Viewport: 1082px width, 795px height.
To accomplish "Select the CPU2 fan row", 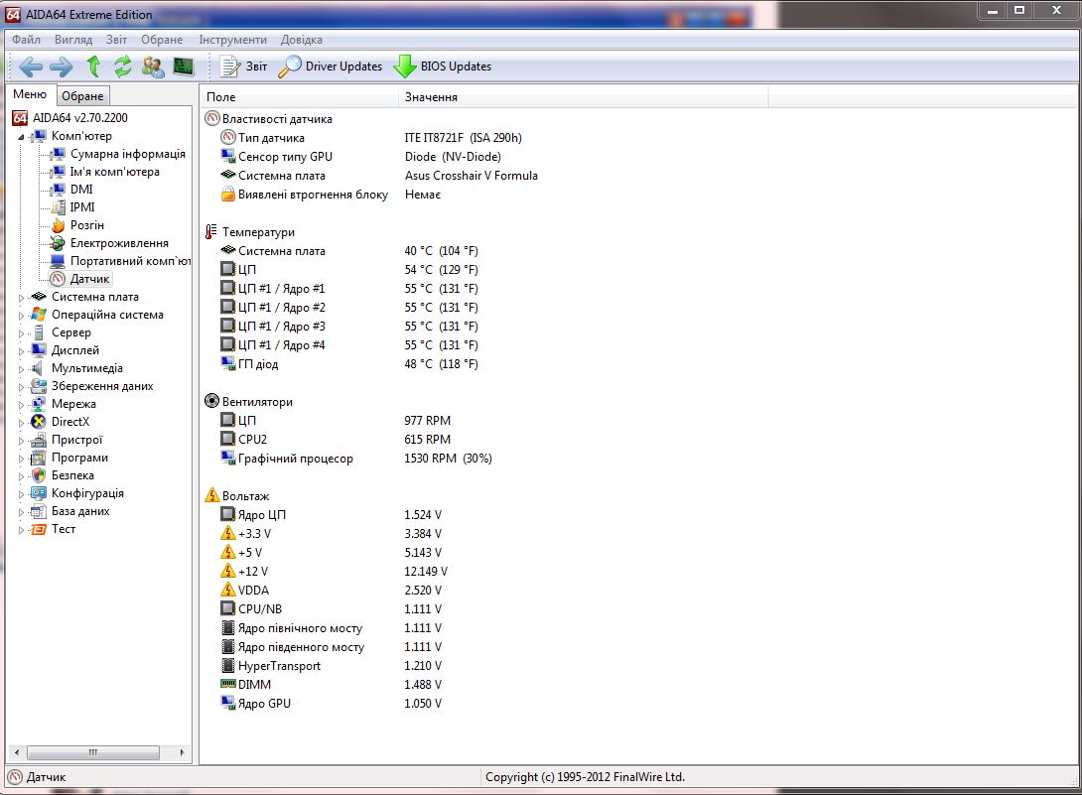I will point(336,440).
